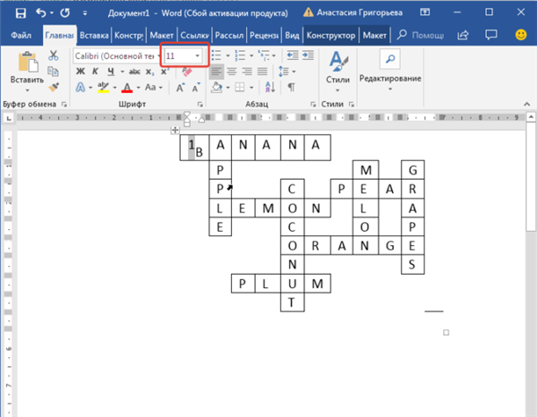
Task: Collapse the ribbon with the chevron
Action: click(527, 104)
